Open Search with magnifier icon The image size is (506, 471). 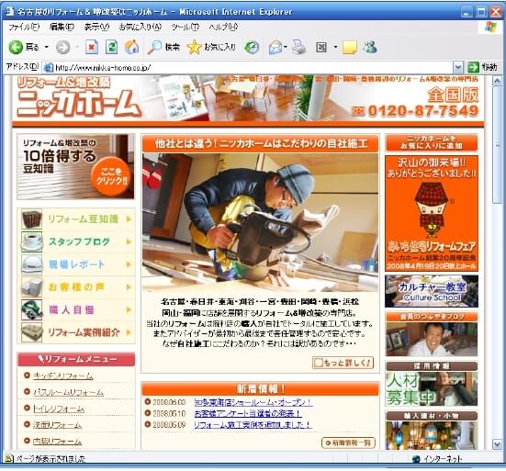pos(154,47)
